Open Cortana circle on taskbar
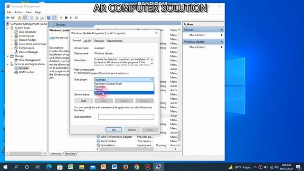304x171 pixels. pos(27,167)
